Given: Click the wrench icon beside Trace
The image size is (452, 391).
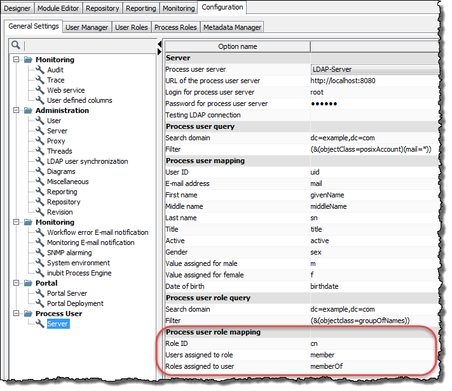Looking at the screenshot, I should [40, 80].
